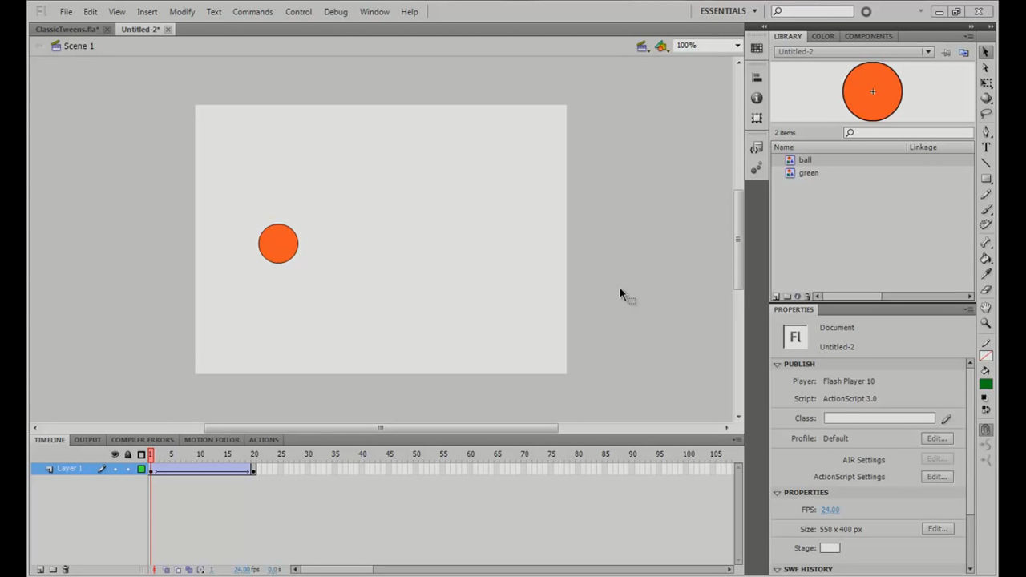Select the Bone tool
This screenshot has height=577, width=1026.
coord(986,243)
